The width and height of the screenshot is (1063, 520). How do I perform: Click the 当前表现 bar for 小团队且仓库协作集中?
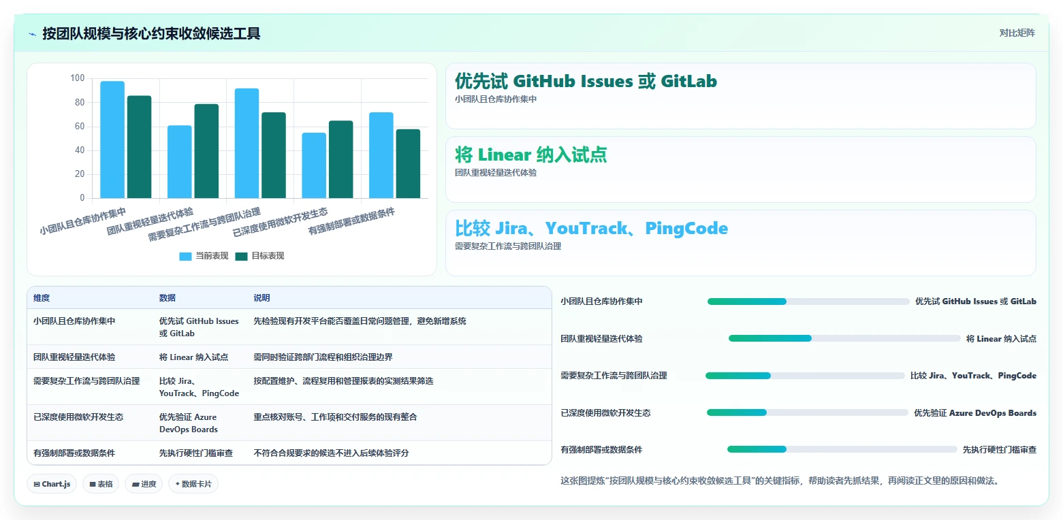112,140
